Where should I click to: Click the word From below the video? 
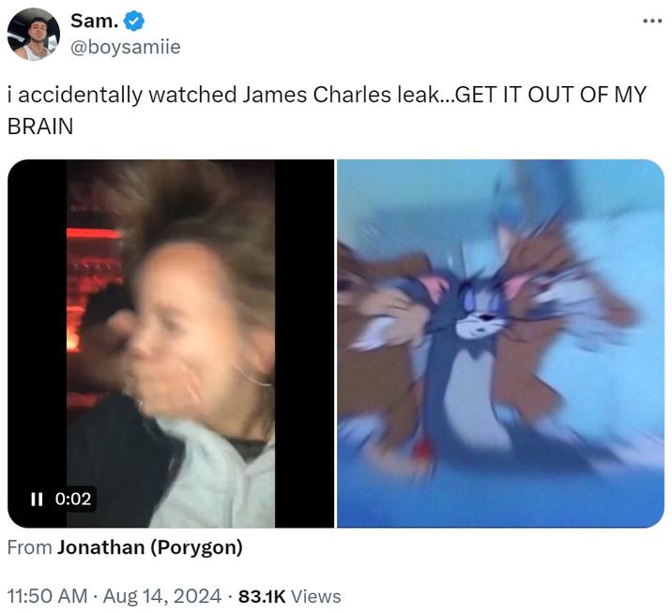pos(30,547)
